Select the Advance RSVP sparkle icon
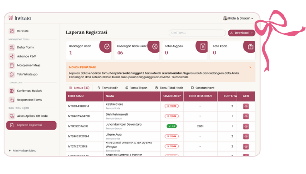 click(x=11, y=56)
